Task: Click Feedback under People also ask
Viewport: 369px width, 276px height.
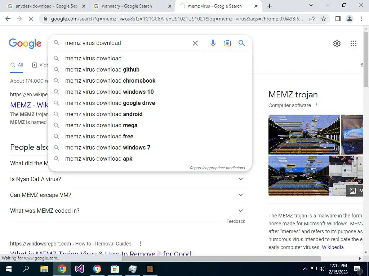Action: 236,221
